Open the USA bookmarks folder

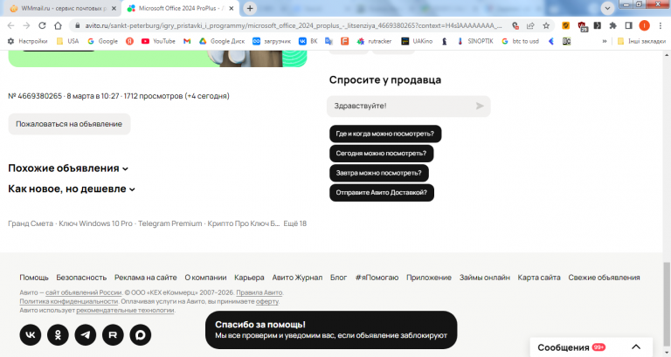[67, 41]
